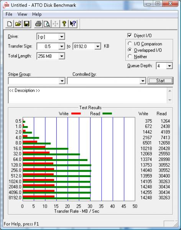Open the Total Length 256 MB dropdown
The width and height of the screenshot is (181, 230).
pyautogui.click(x=62, y=56)
